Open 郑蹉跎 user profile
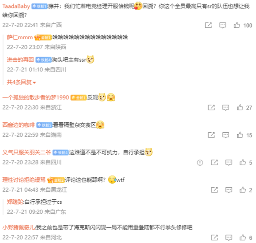Screen dimensions: 256x243 (15, 202)
